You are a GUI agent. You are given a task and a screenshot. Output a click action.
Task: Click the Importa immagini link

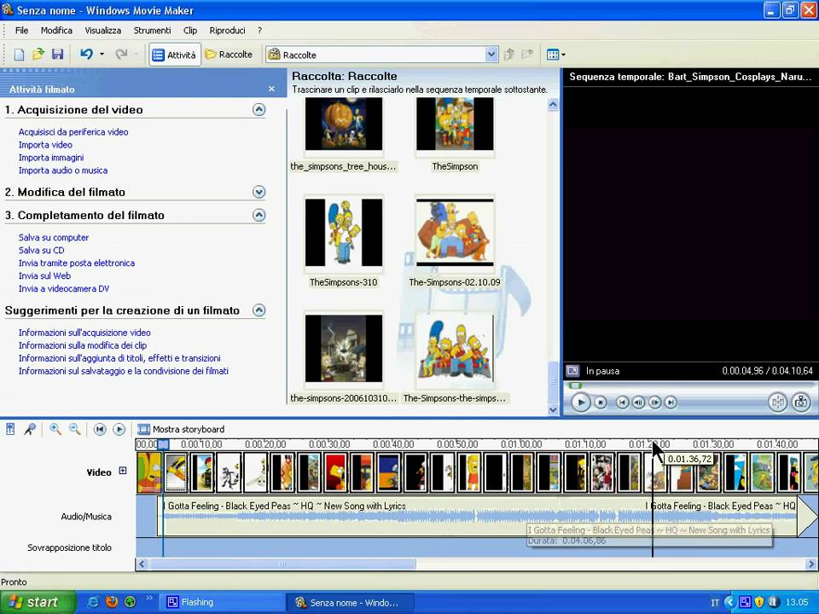51,157
